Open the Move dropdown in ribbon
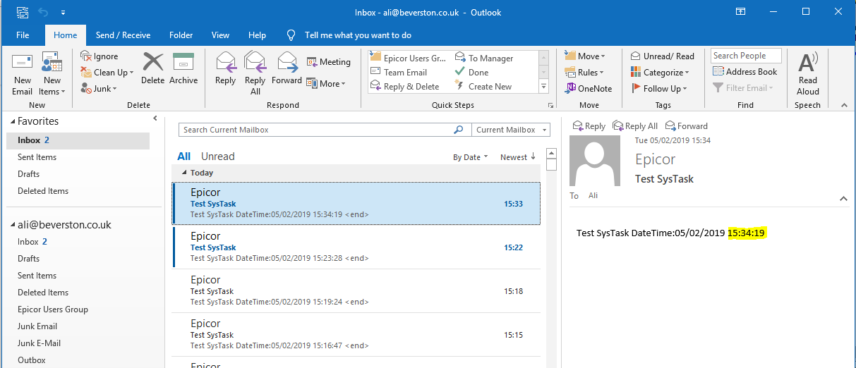 (x=584, y=56)
